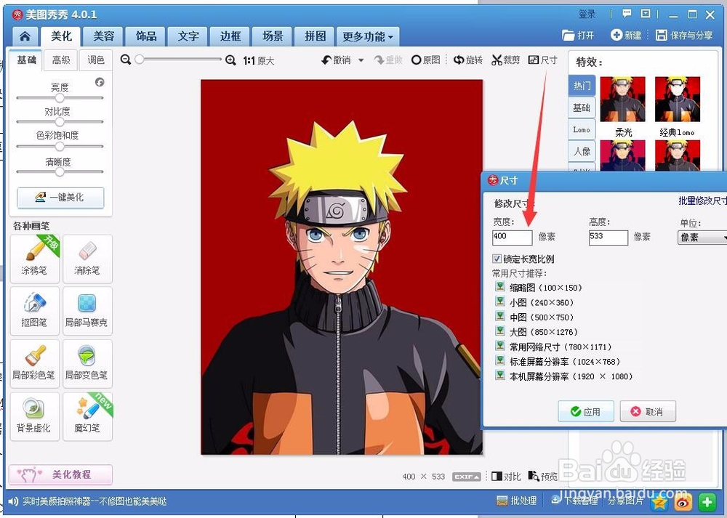This screenshot has width=727, height=518.
Task: Open the 批量修改尺寸 link
Action: [702, 201]
